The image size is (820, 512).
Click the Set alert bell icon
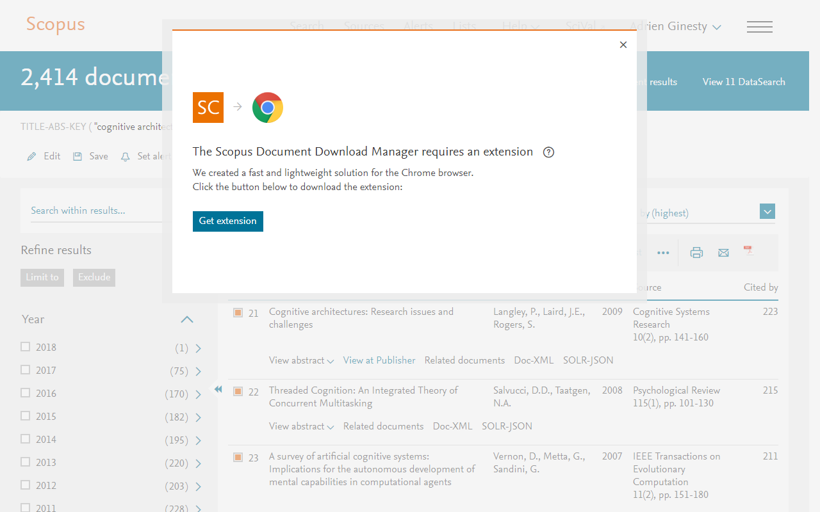125,156
